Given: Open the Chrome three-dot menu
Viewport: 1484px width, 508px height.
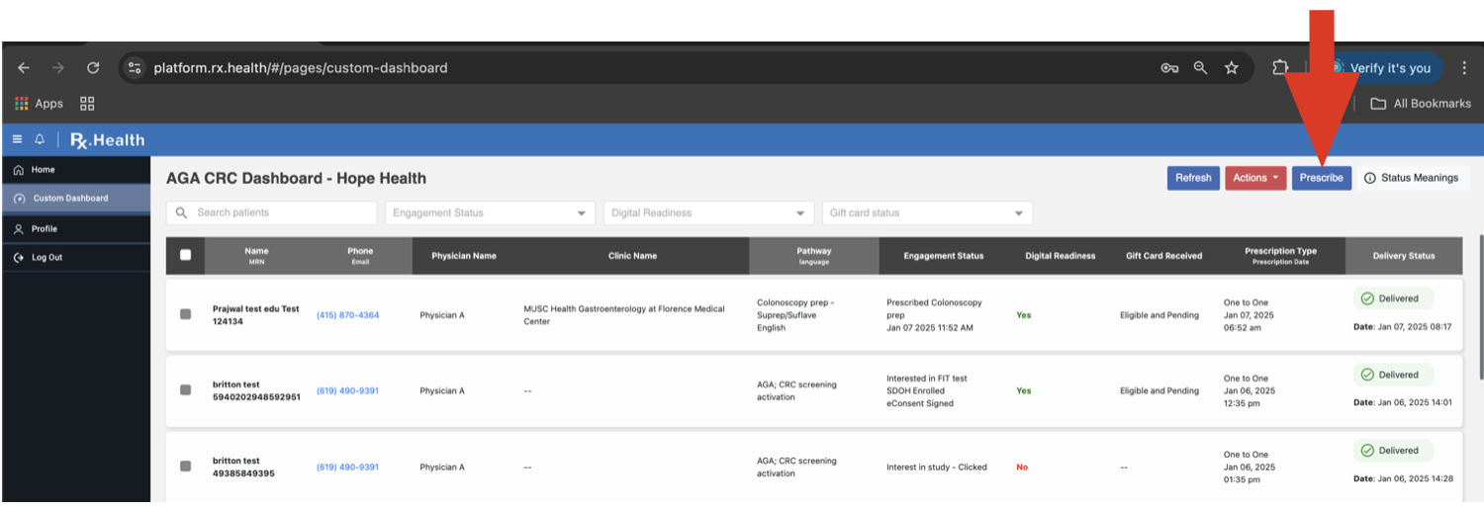Looking at the screenshot, I should click(1464, 68).
